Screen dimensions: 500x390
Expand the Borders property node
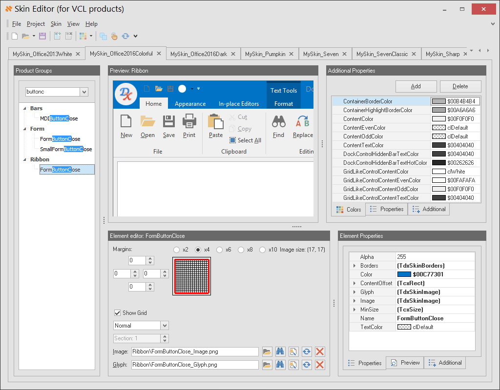(x=354, y=266)
